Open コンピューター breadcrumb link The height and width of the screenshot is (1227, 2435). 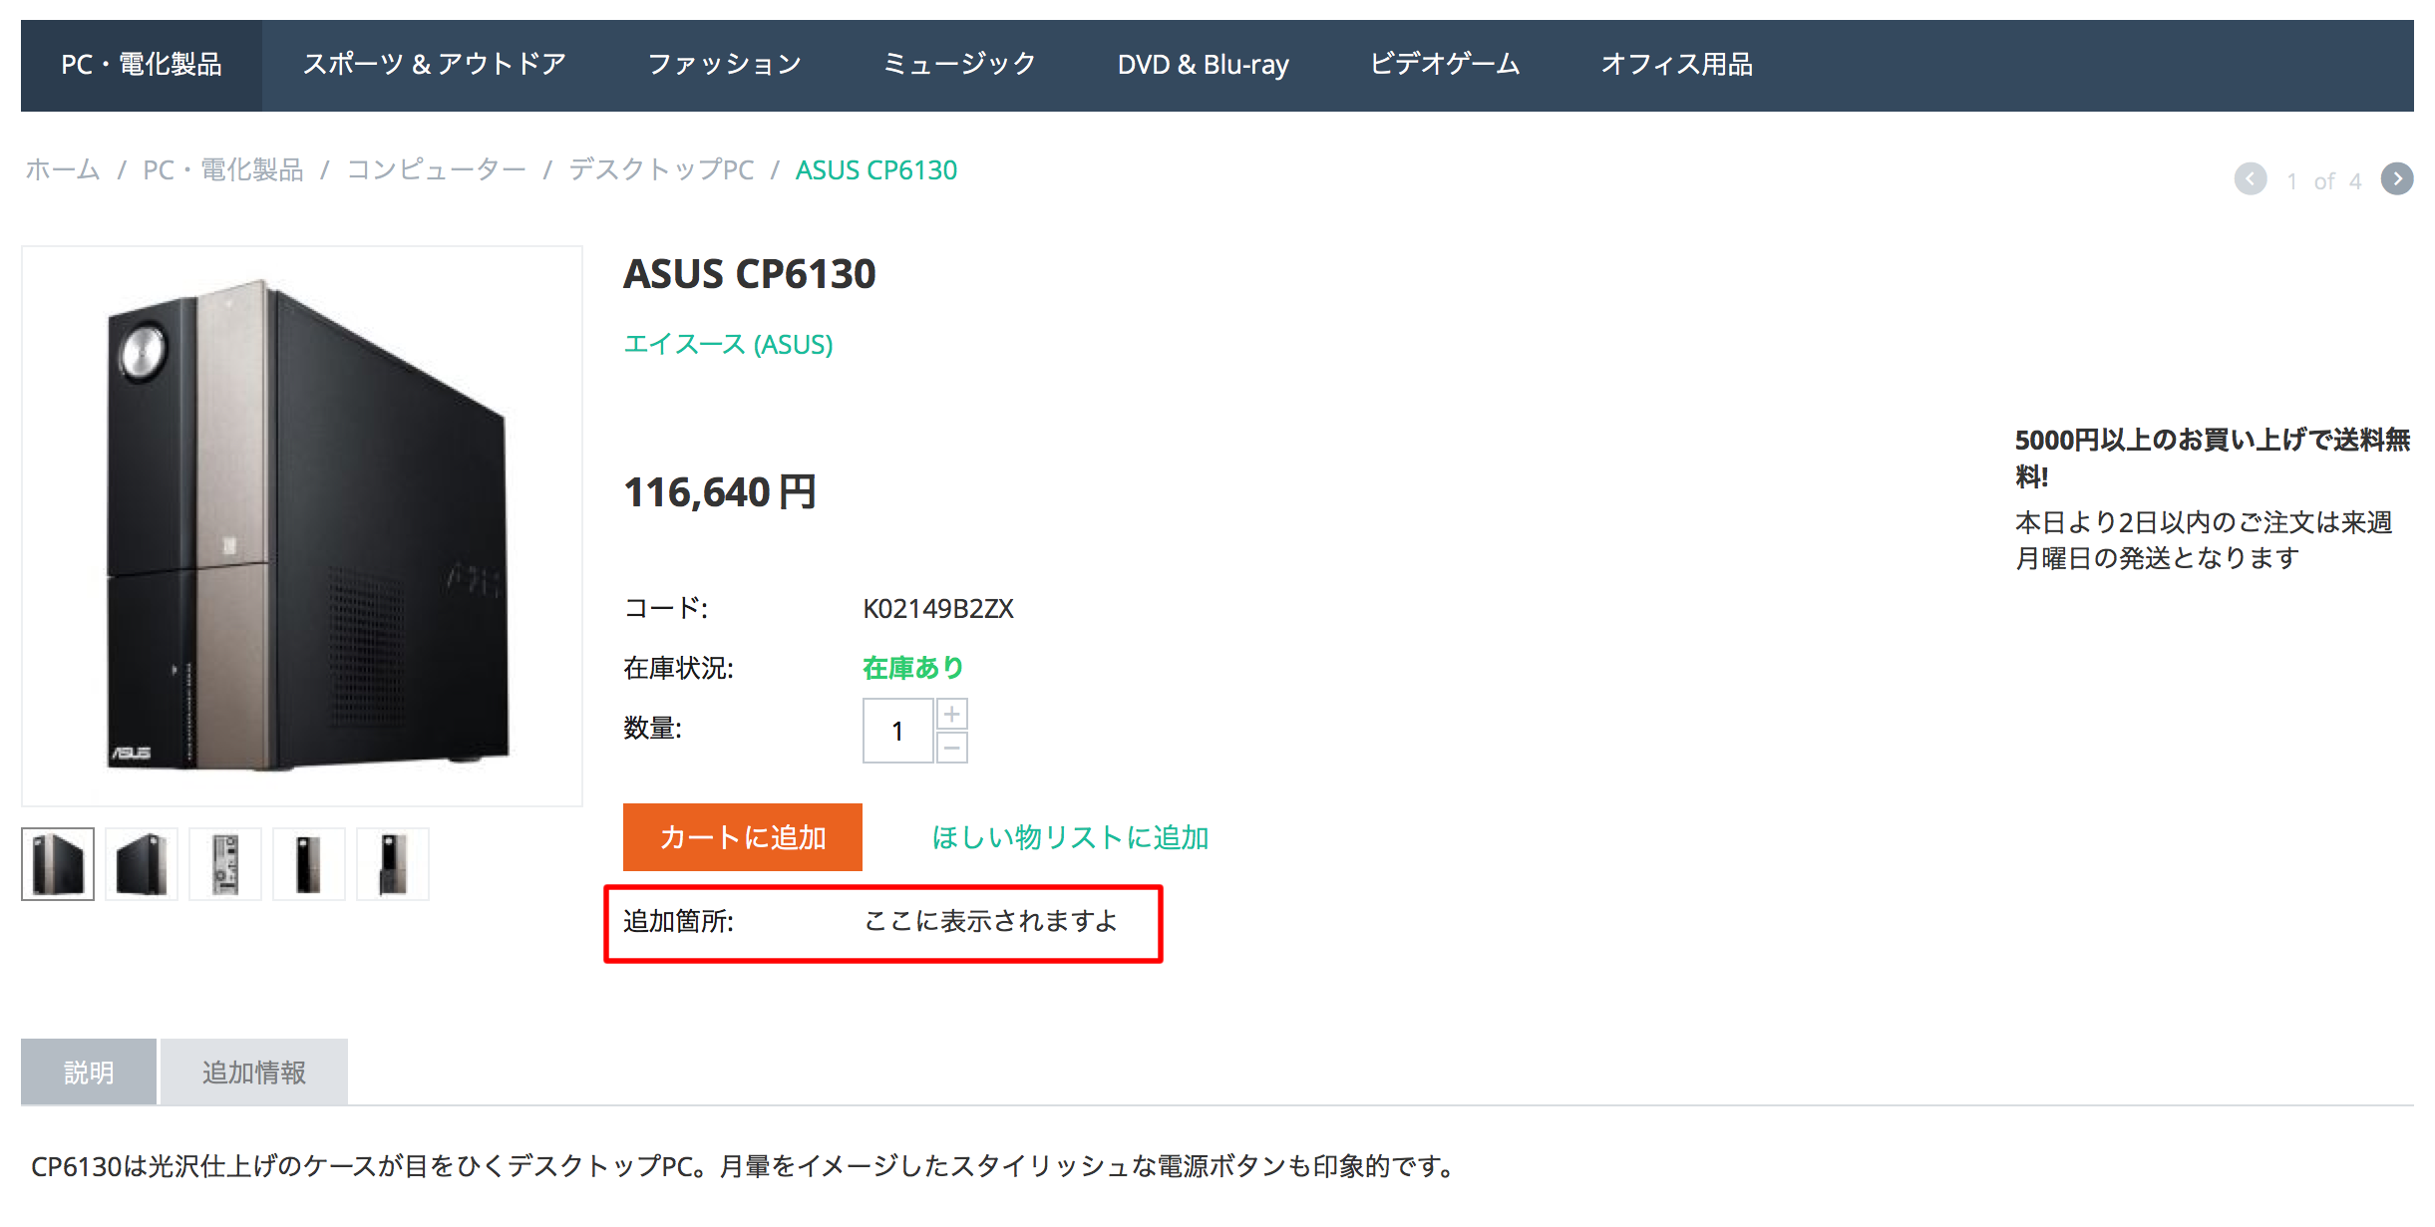[x=436, y=170]
